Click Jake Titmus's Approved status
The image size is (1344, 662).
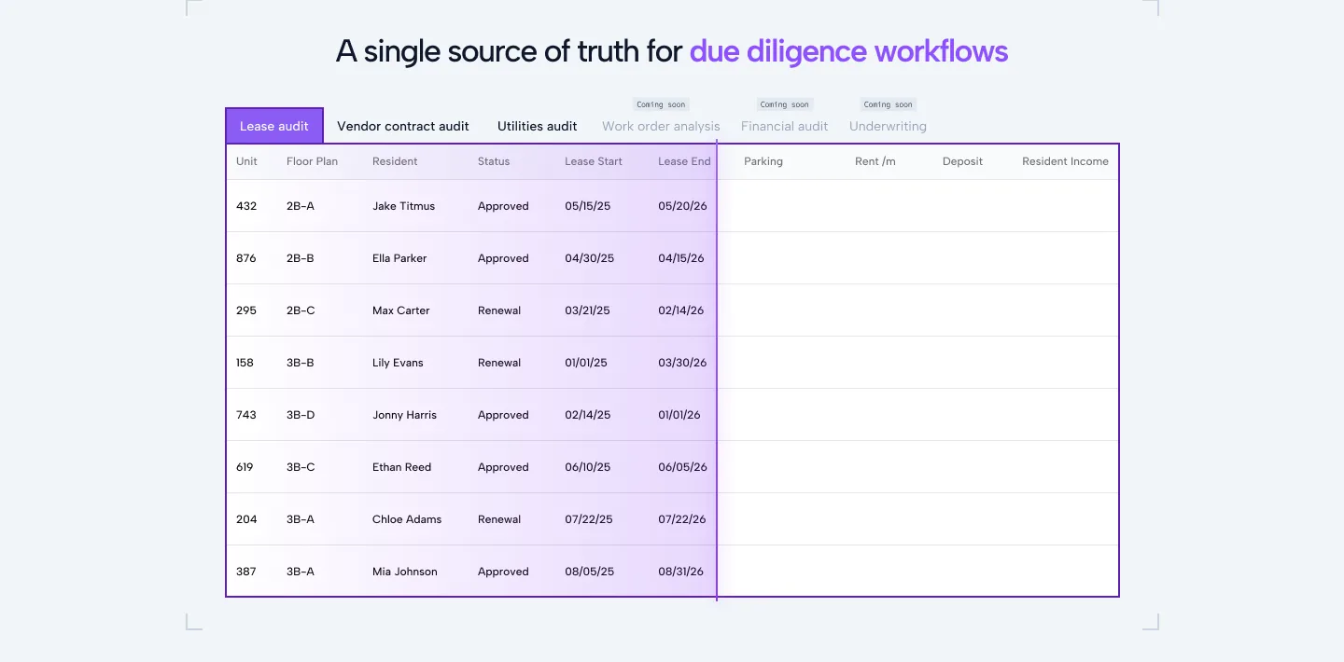point(503,206)
